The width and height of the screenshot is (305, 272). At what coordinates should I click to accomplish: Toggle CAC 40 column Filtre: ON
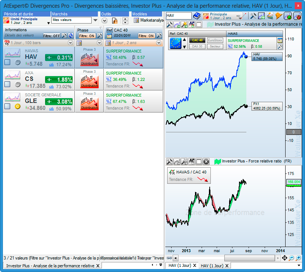tap(146, 36)
